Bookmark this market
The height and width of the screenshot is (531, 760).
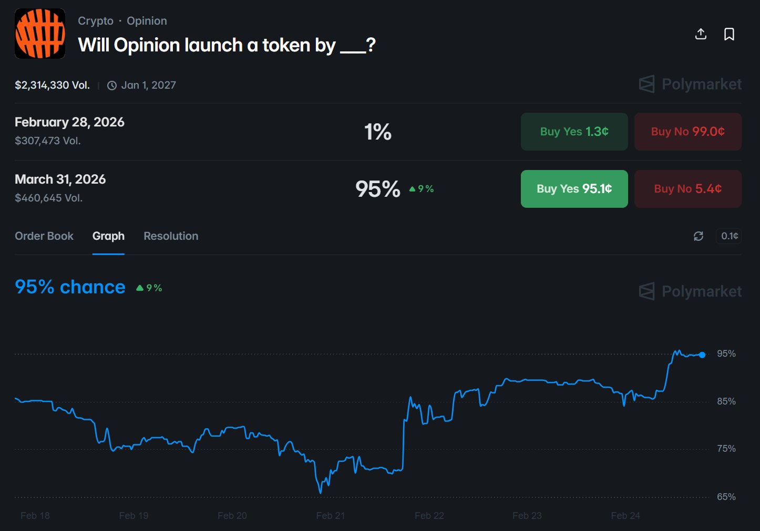(729, 34)
